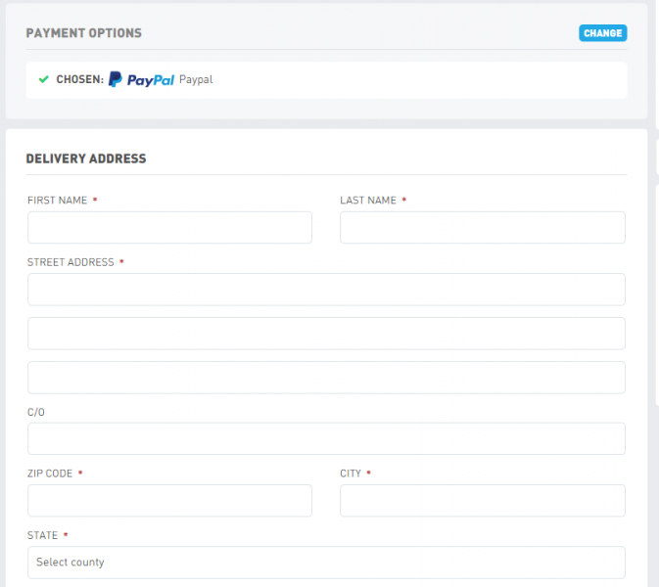The height and width of the screenshot is (587, 659).
Task: Click the CITY label
Action: tap(351, 474)
